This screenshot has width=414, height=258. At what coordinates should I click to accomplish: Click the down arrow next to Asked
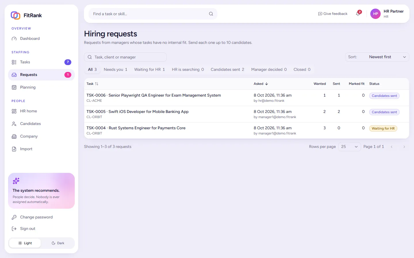(x=267, y=84)
